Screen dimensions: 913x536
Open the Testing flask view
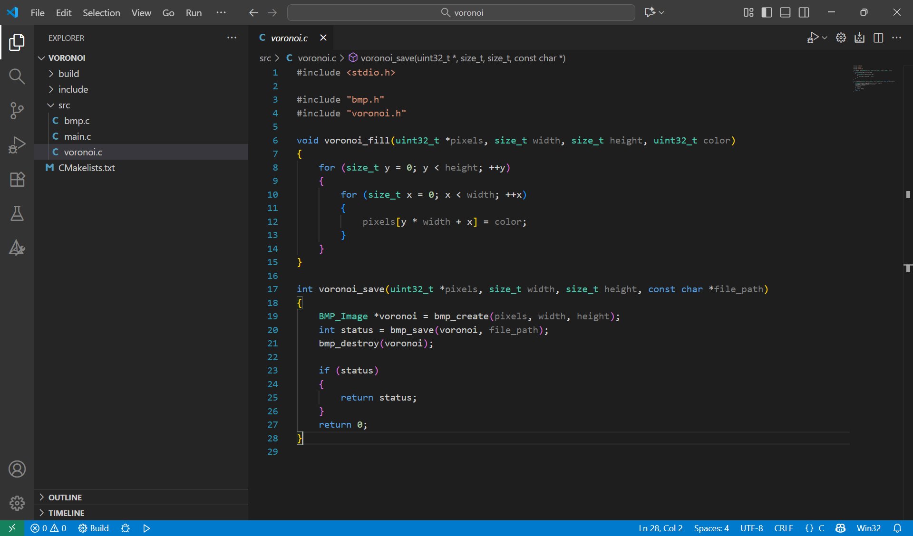click(17, 214)
